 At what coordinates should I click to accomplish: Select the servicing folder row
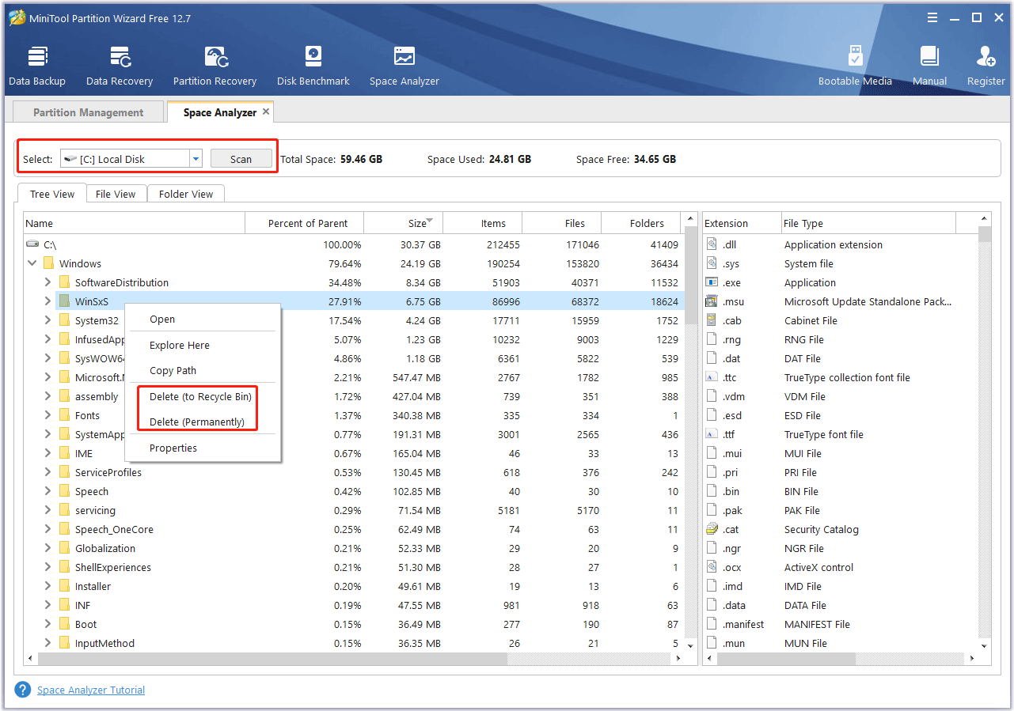[354, 510]
